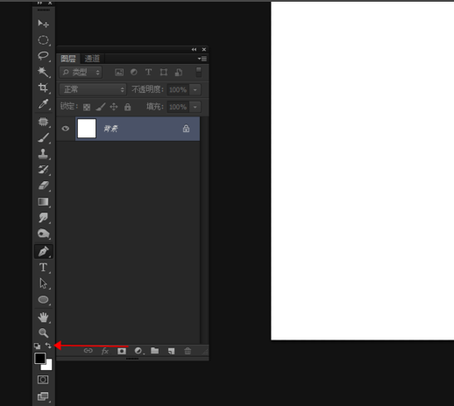The image size is (454, 406).
Task: Select the Magic Wand tool
Action: 43,72
